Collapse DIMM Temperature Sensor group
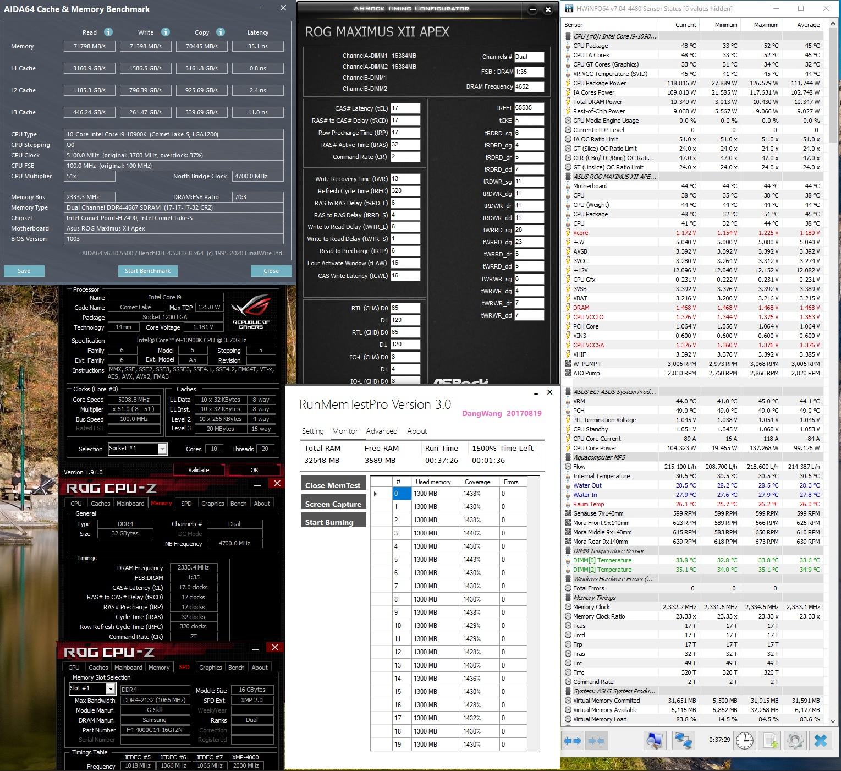The height and width of the screenshot is (771, 841). 568,551
